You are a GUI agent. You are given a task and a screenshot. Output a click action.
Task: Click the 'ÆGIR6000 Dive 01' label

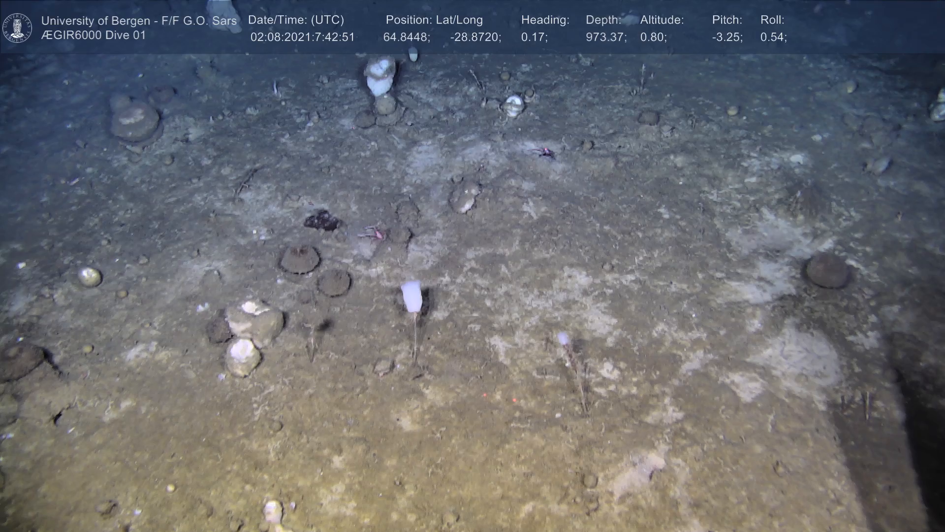94,35
